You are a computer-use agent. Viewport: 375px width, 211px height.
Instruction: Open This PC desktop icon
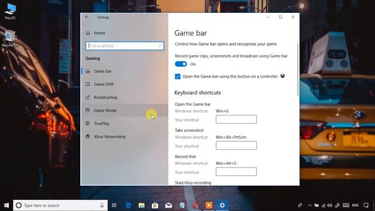point(10,12)
